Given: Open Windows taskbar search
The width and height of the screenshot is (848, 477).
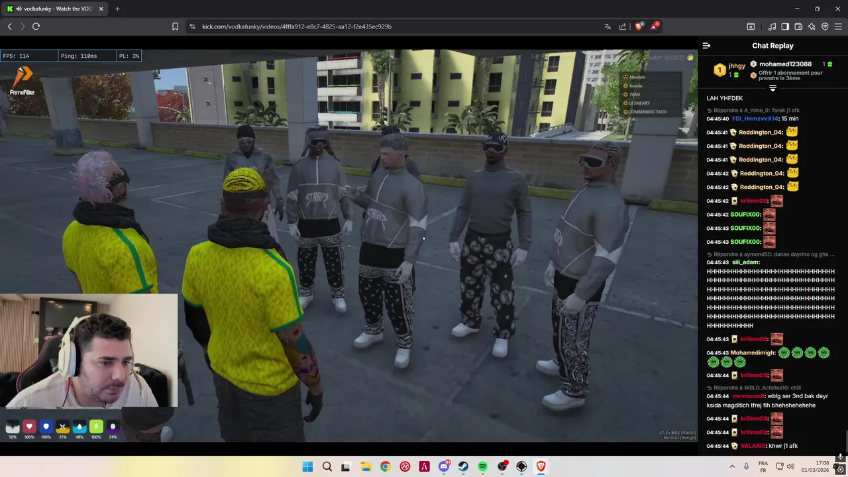Looking at the screenshot, I should [x=327, y=466].
